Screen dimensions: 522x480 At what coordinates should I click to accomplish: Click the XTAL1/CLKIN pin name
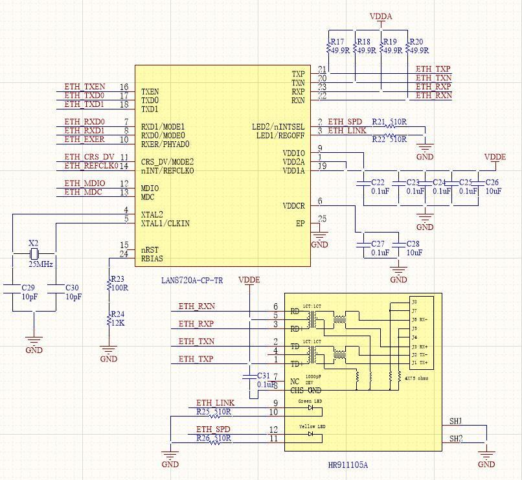click(165, 223)
